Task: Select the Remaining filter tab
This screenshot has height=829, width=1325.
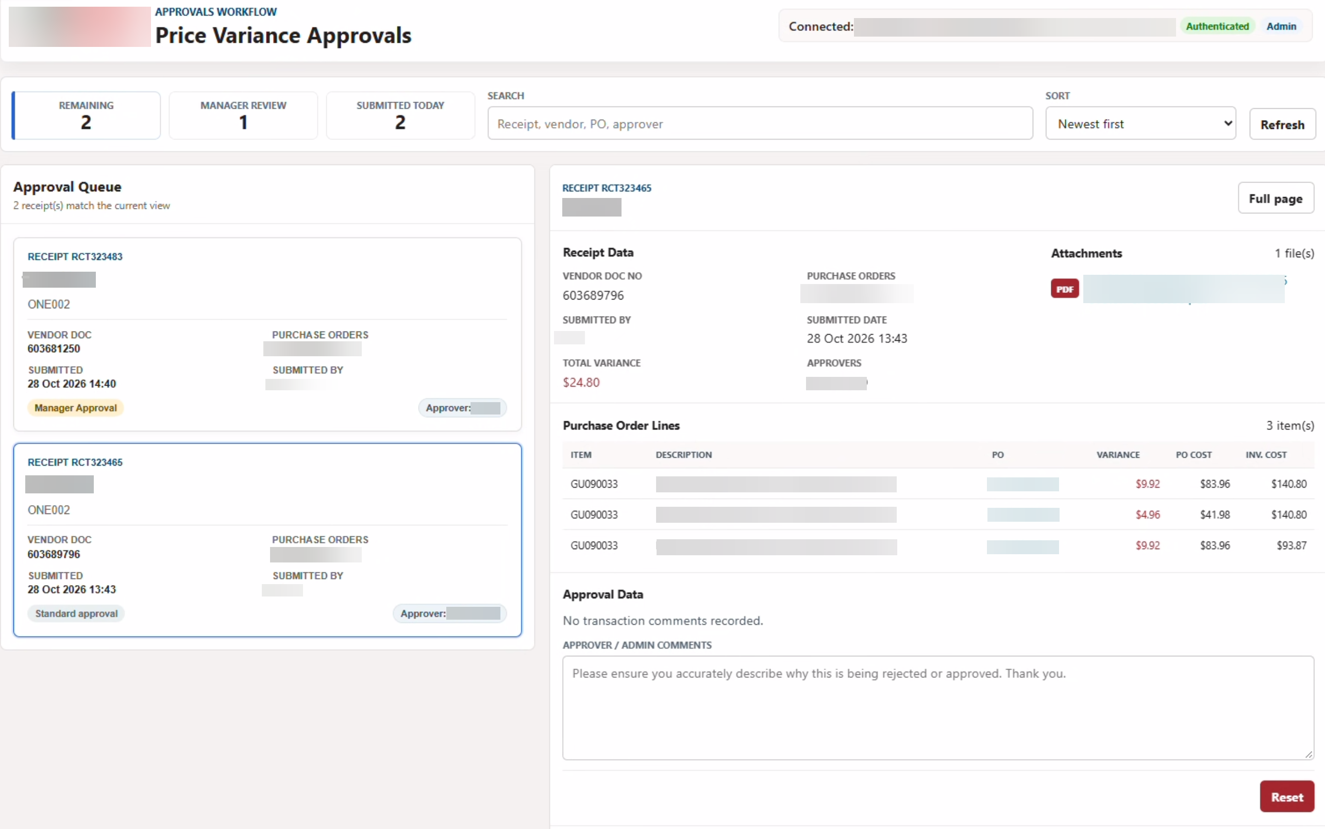Action: (86, 115)
